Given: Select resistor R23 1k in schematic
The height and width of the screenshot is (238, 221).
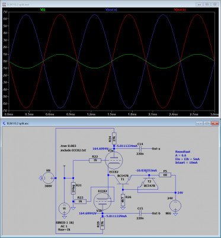Looking at the screenshot, I should coord(80,202).
